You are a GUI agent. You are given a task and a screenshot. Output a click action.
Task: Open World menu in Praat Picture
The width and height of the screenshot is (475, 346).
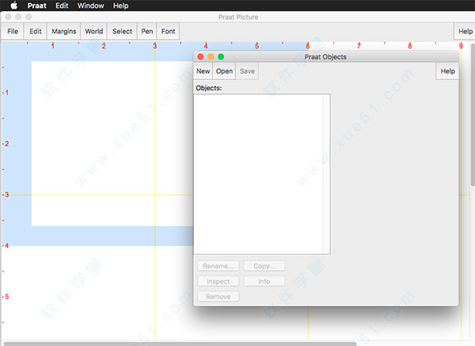(x=93, y=31)
